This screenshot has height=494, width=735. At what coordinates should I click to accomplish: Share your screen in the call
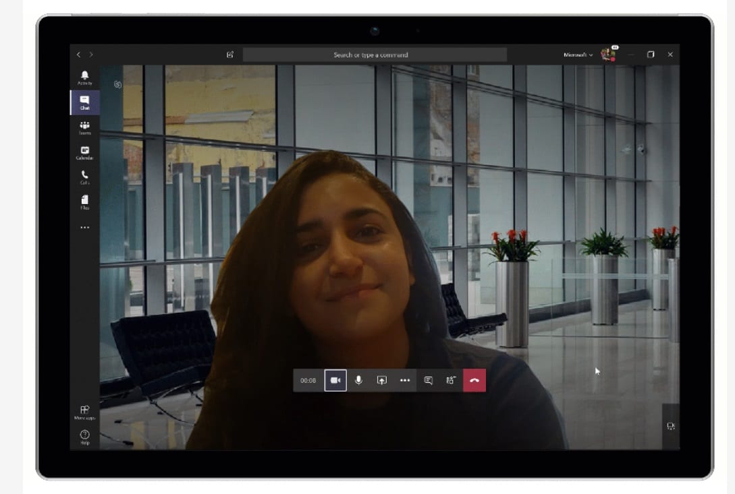(381, 380)
